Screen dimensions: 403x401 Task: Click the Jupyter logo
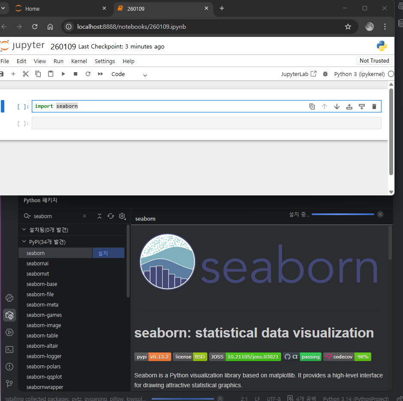click(x=23, y=46)
